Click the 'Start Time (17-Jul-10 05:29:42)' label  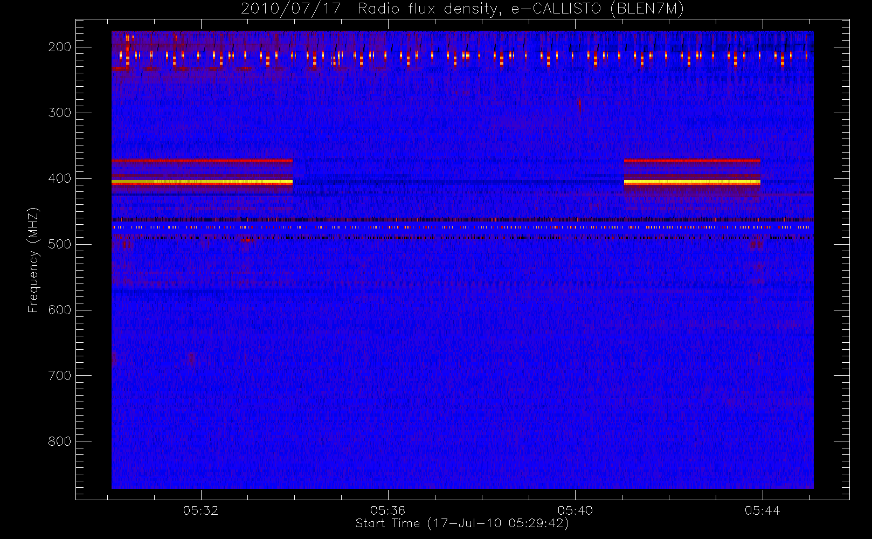click(462, 523)
